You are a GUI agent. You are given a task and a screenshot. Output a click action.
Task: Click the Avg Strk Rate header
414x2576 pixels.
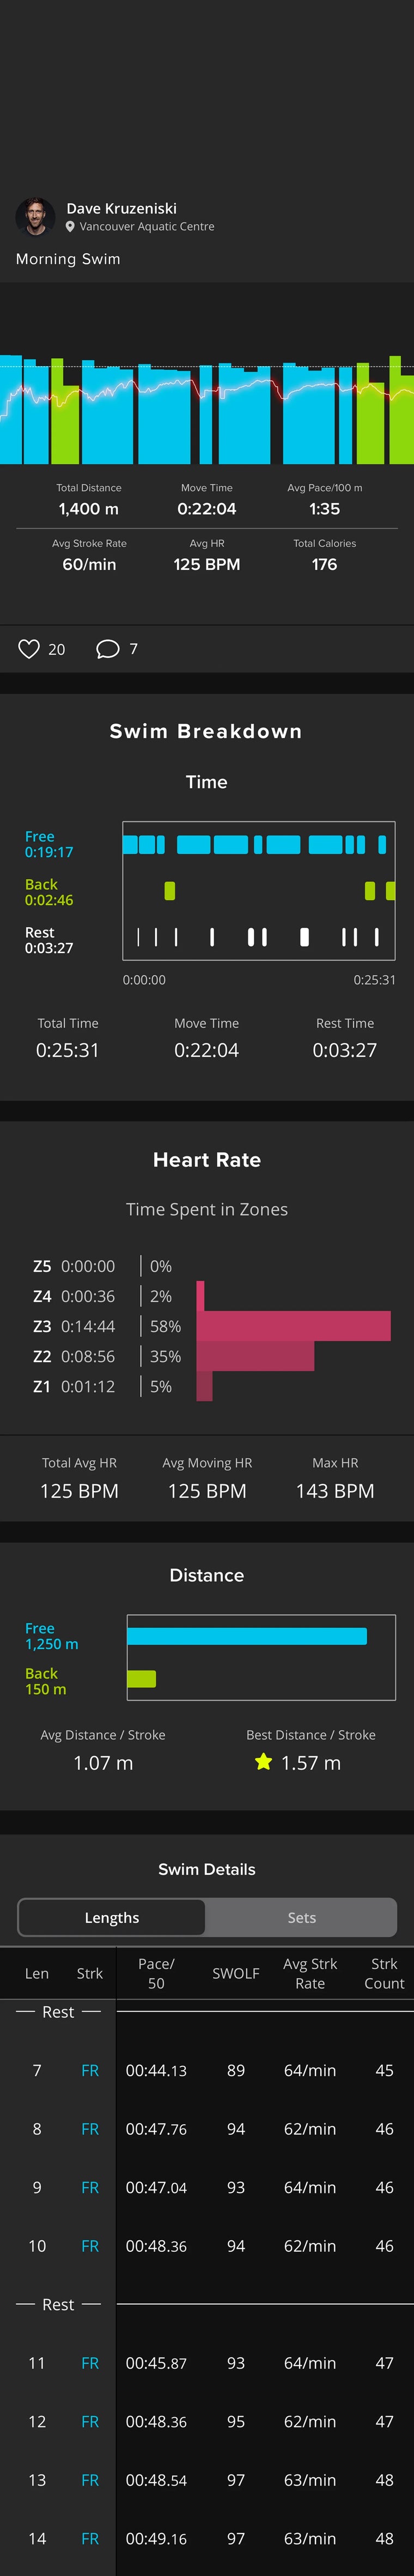click(x=309, y=1973)
